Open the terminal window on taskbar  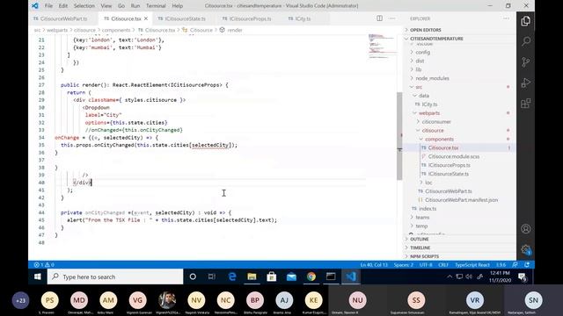click(331, 276)
